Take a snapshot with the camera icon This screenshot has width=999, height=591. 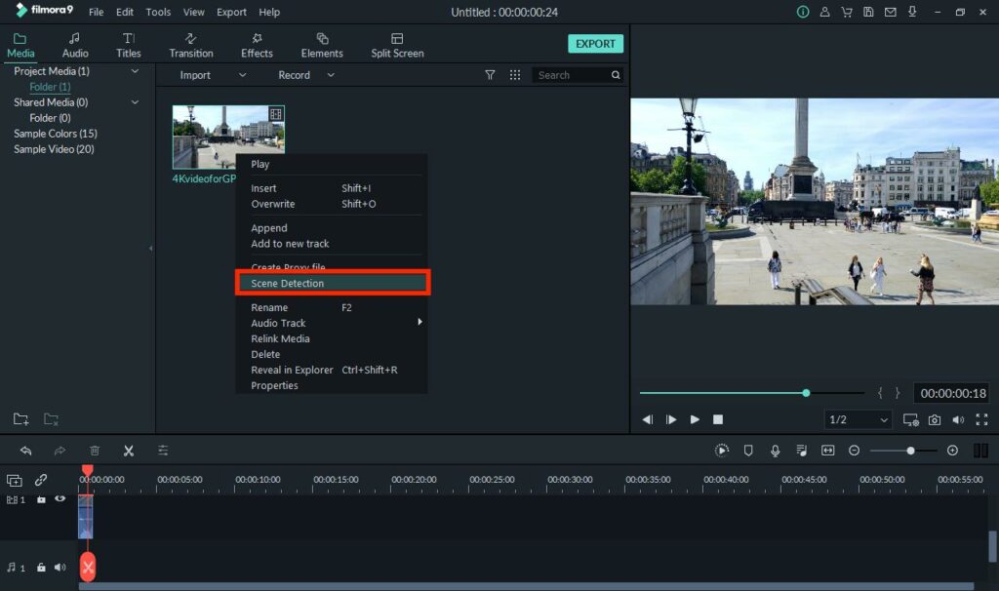point(935,419)
